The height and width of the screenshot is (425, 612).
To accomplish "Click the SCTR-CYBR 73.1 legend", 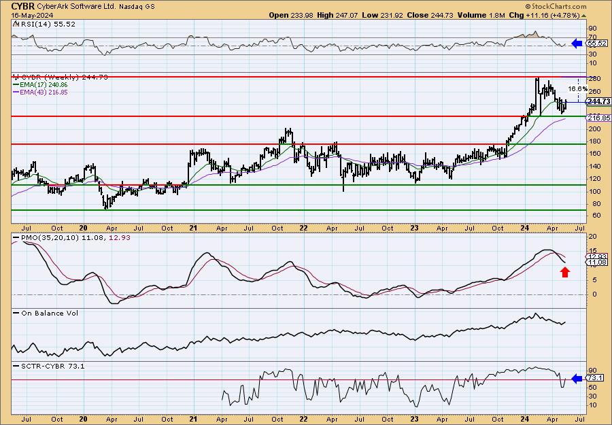I will 49,366.
